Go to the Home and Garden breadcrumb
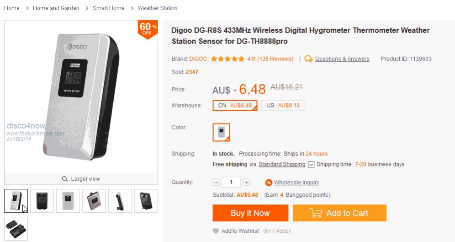Image resolution: width=455 pixels, height=242 pixels. pos(56,8)
